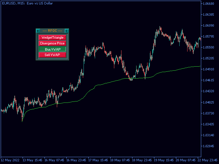This screenshot has width=219, height=164.
Task: Click the 1.03730 price label
Action: click(208, 113)
